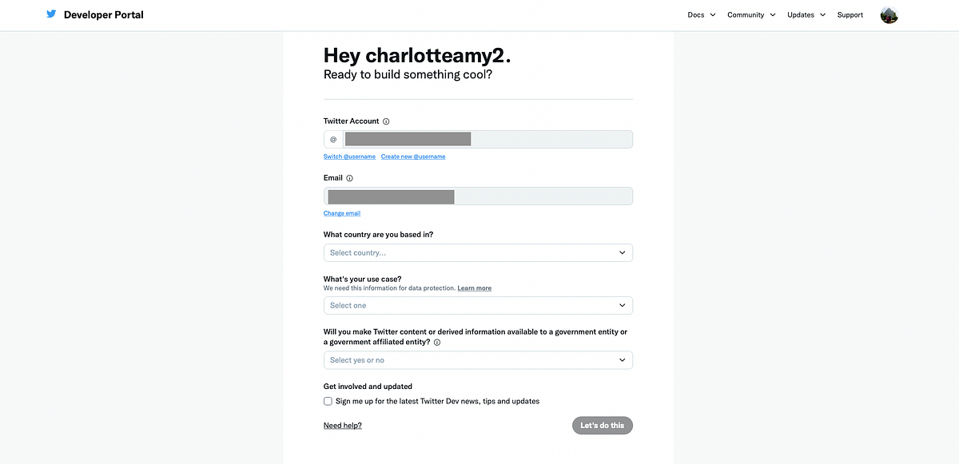
Task: Expand the Updates chevron
Action: (x=822, y=14)
